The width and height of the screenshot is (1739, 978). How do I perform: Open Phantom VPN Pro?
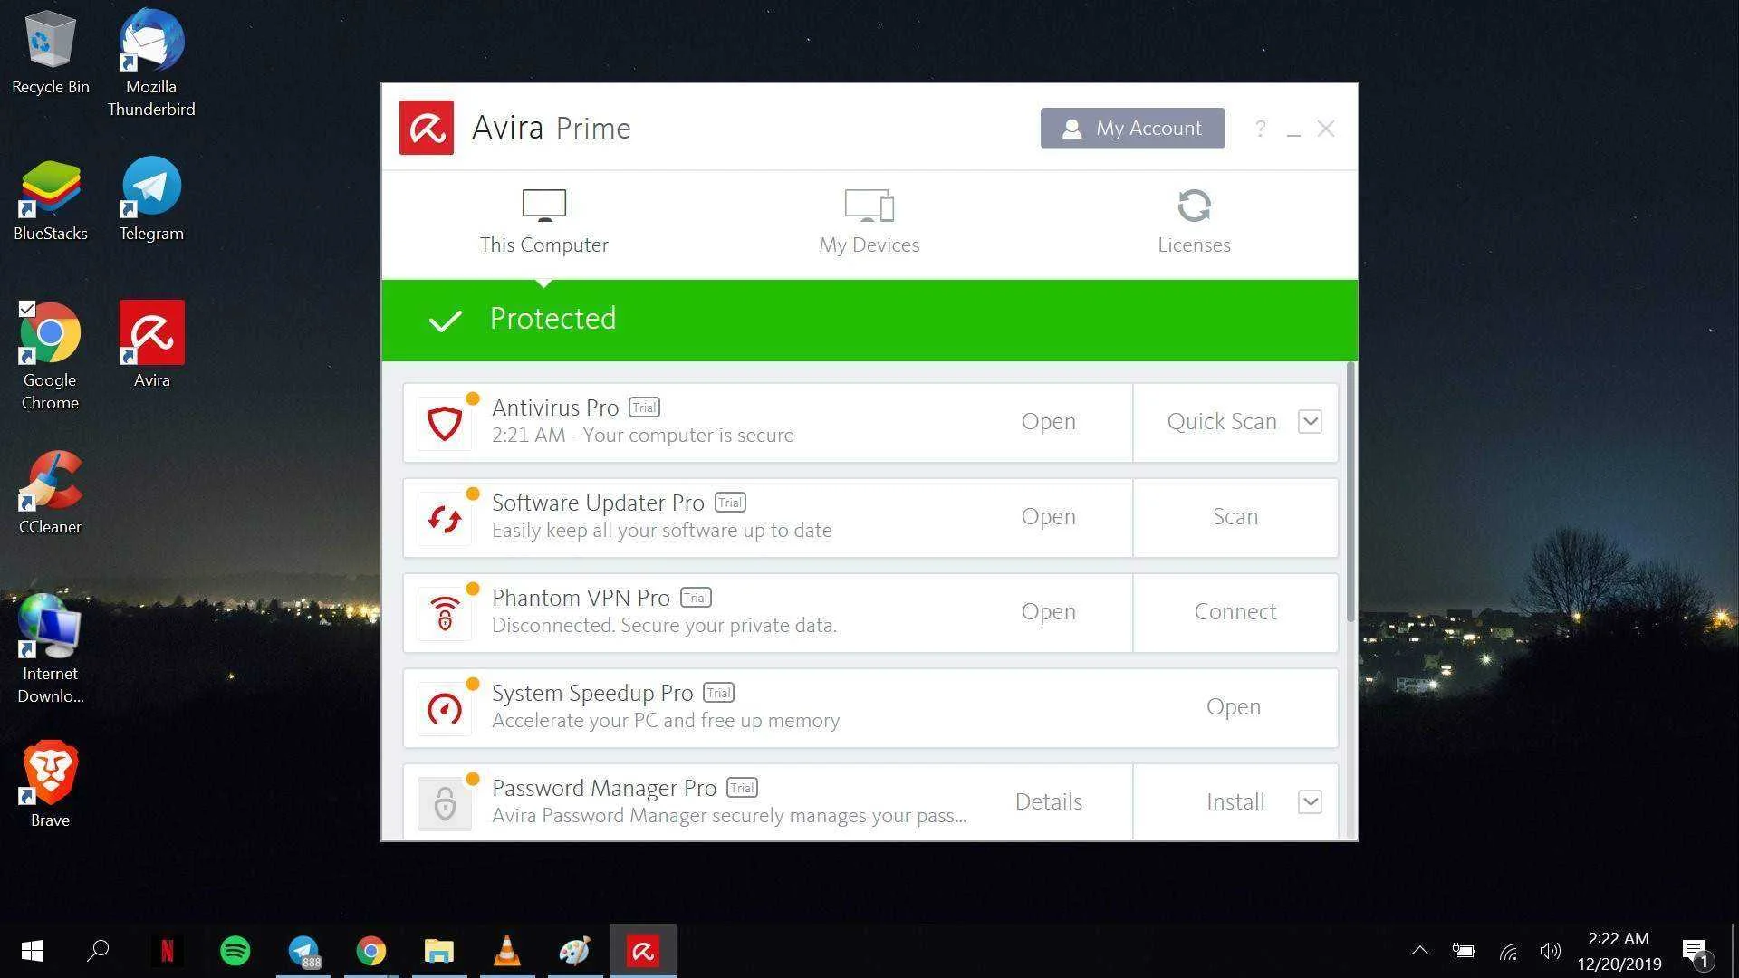click(1049, 611)
